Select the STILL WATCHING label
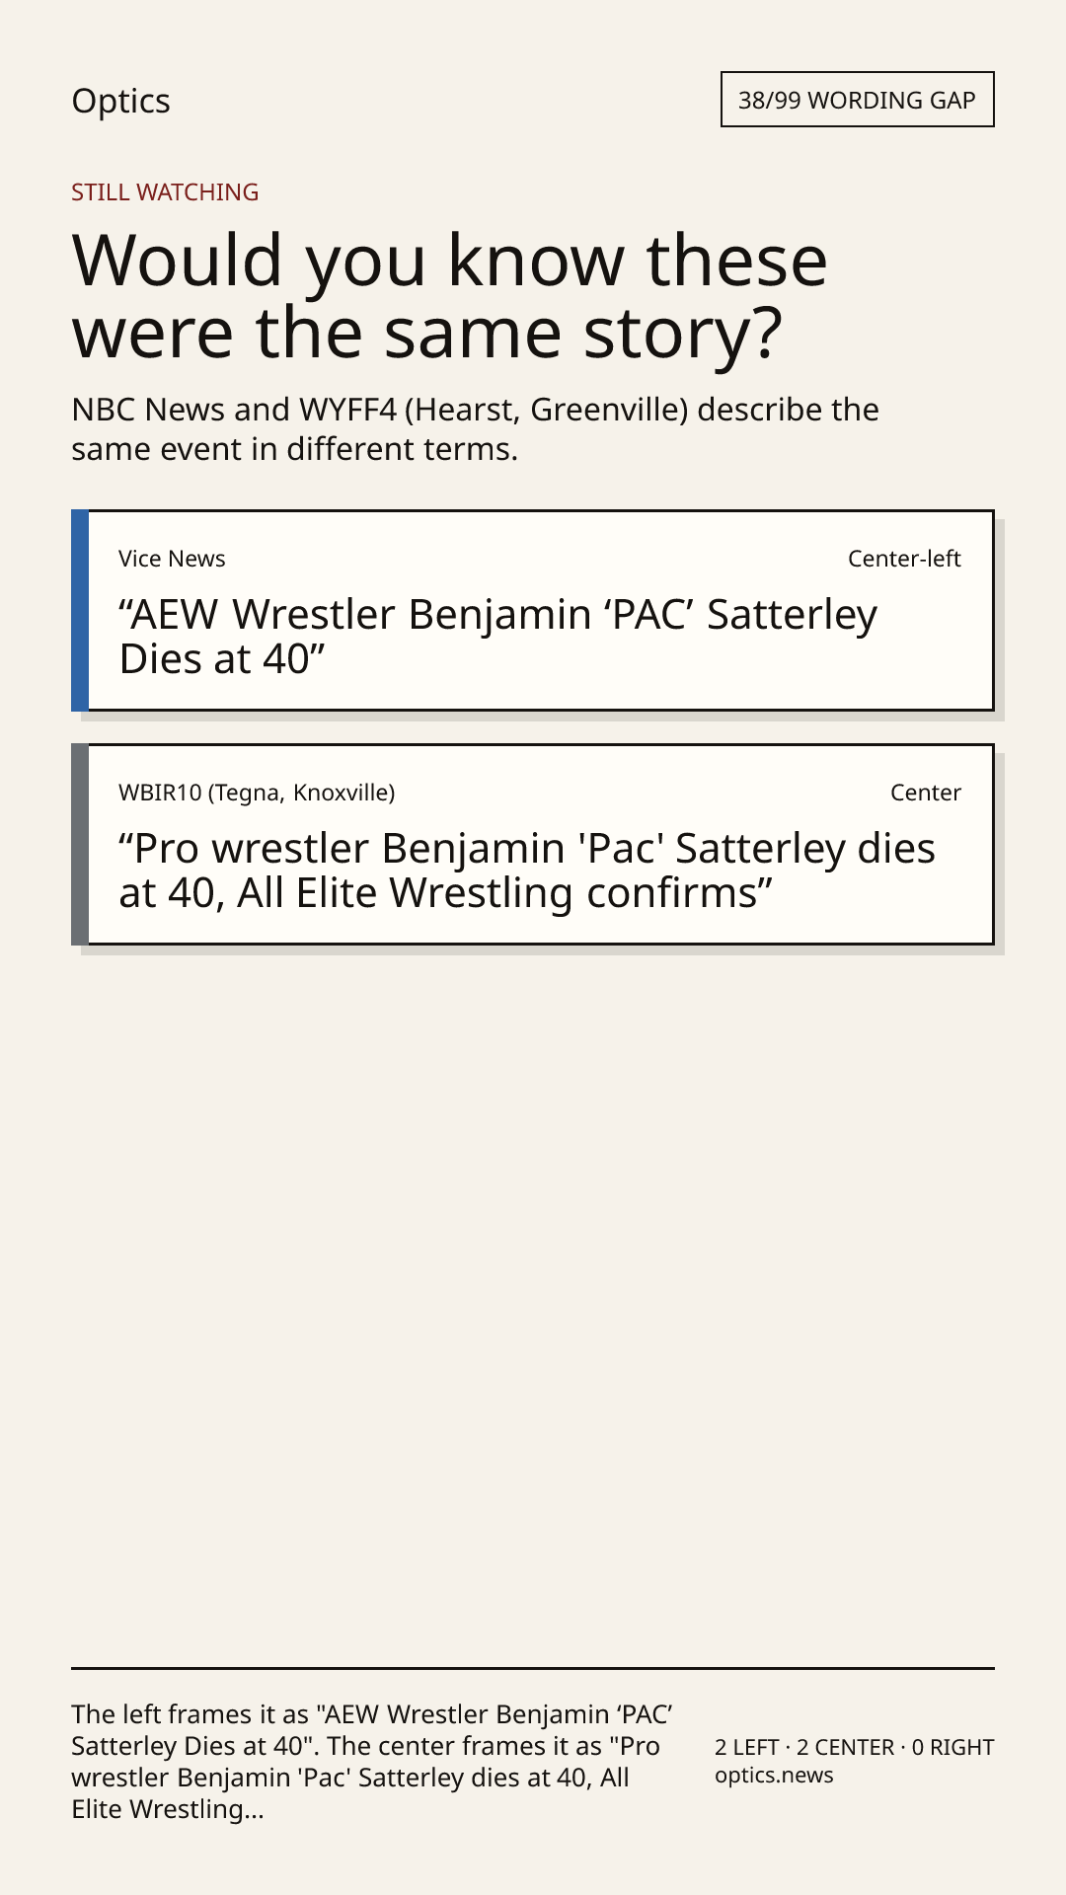 click(x=165, y=192)
